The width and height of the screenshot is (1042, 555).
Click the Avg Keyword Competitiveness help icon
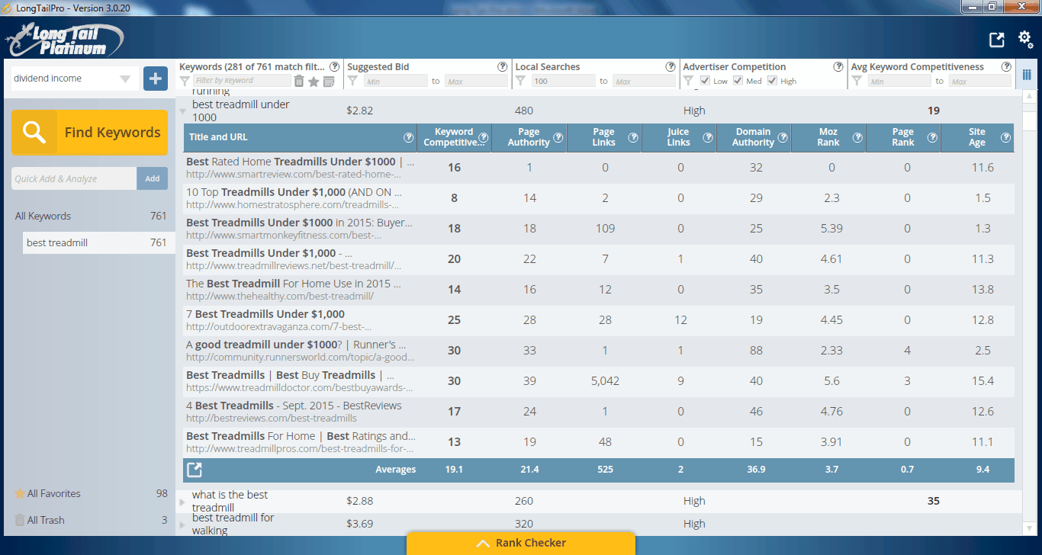point(1006,67)
